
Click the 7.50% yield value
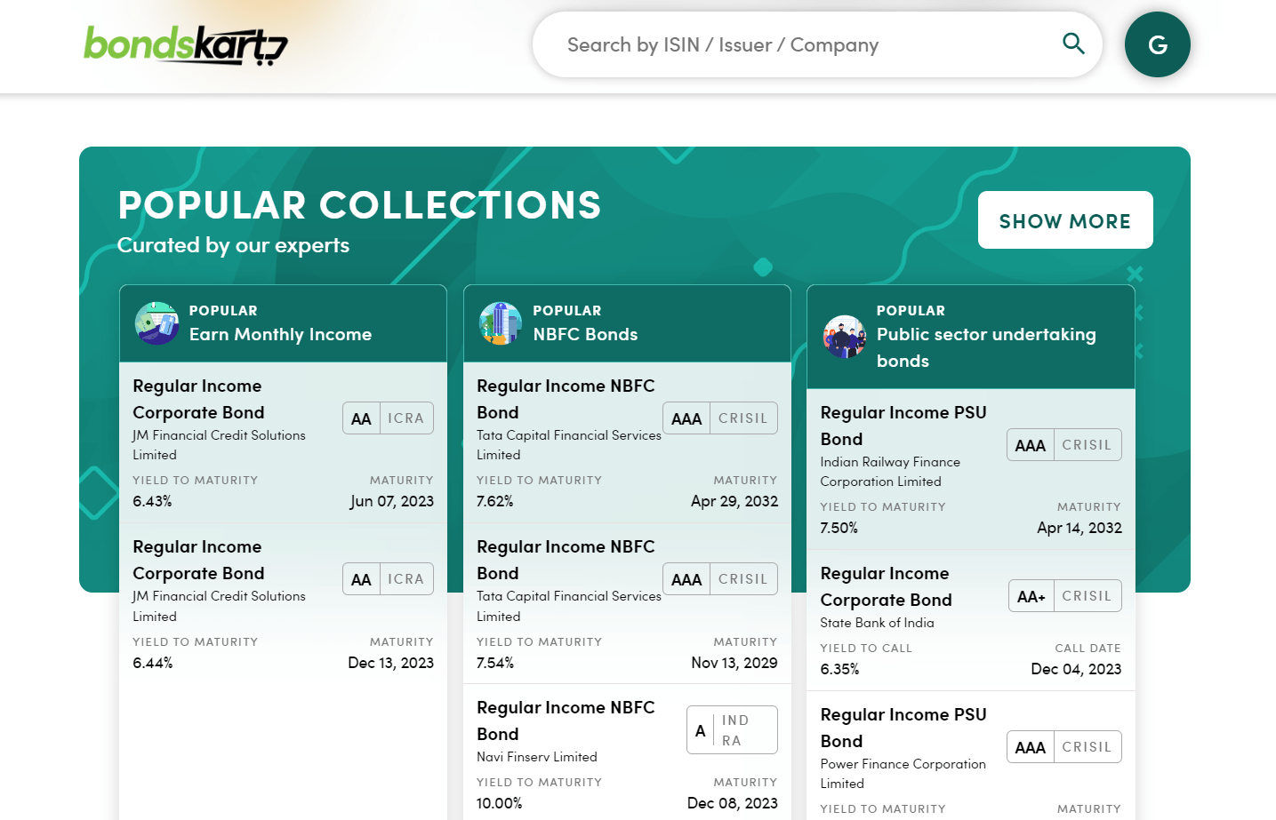pyautogui.click(x=839, y=528)
